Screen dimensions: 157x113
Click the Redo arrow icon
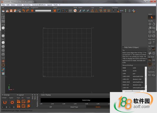coord(27,11)
